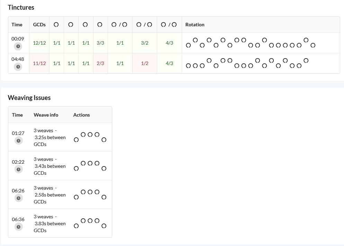344x246 pixels.
Task: Click the Tinctures section heading
Action: pyautogui.click(x=21, y=8)
